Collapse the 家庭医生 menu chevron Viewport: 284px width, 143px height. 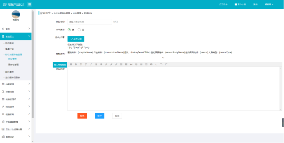click(29, 36)
